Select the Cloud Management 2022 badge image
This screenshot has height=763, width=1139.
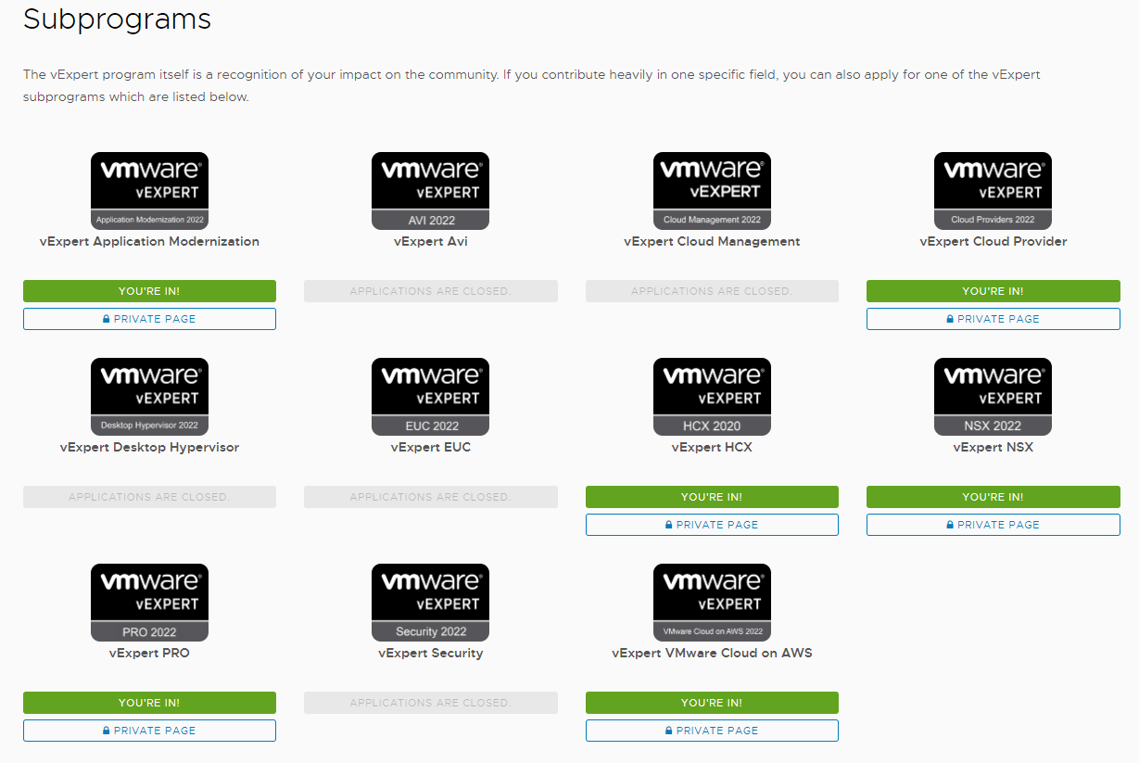coord(712,191)
